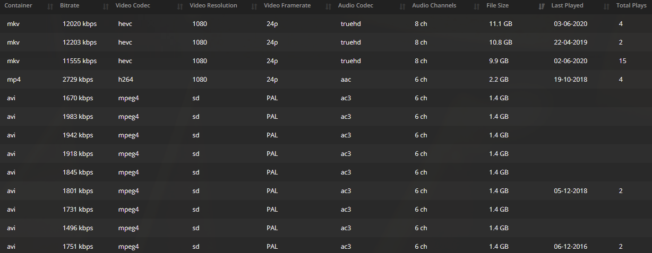Click the sort icon next to Video Codec
652x253 pixels.
(180, 6)
